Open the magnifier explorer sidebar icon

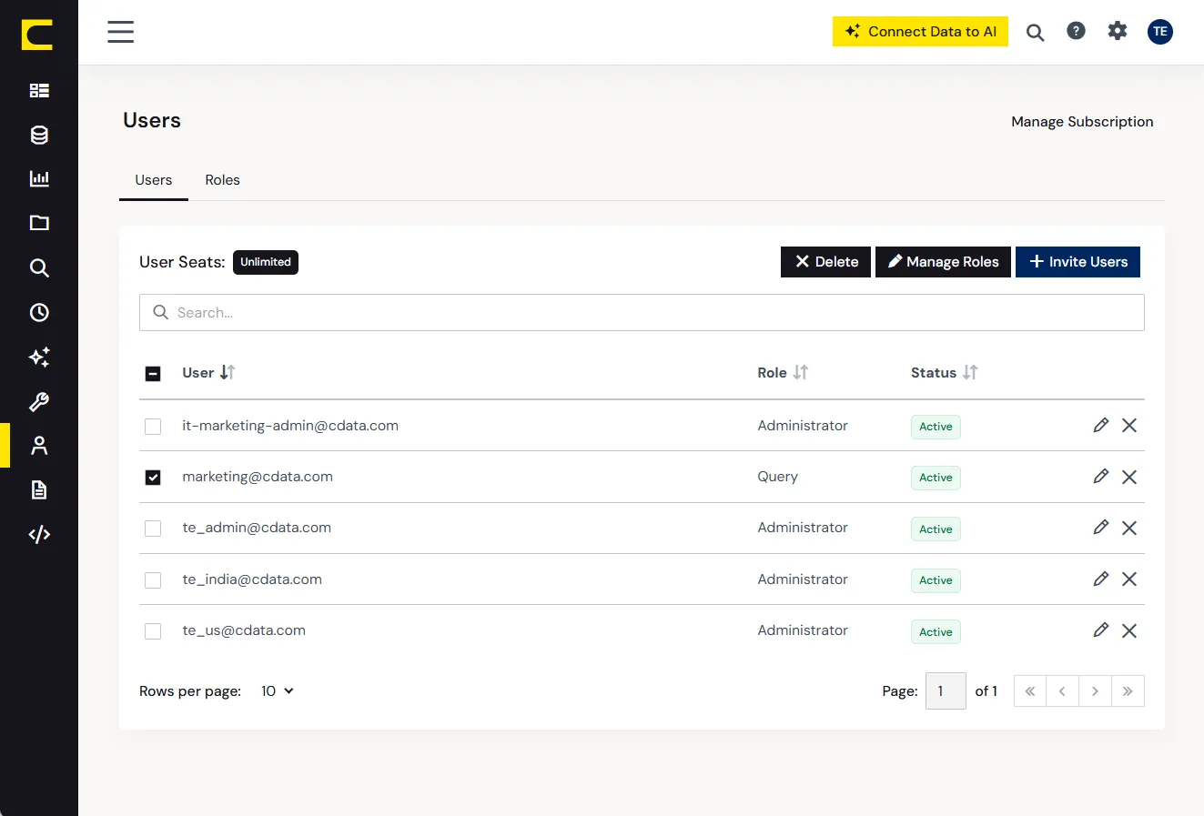[x=39, y=267]
